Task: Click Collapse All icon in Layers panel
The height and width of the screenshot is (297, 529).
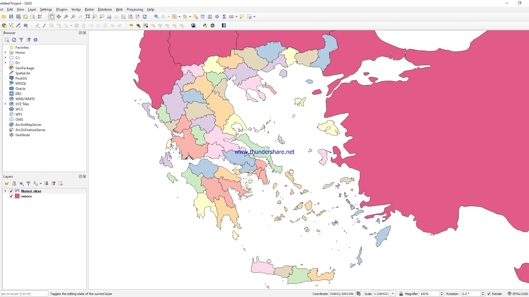Action: (x=53, y=183)
